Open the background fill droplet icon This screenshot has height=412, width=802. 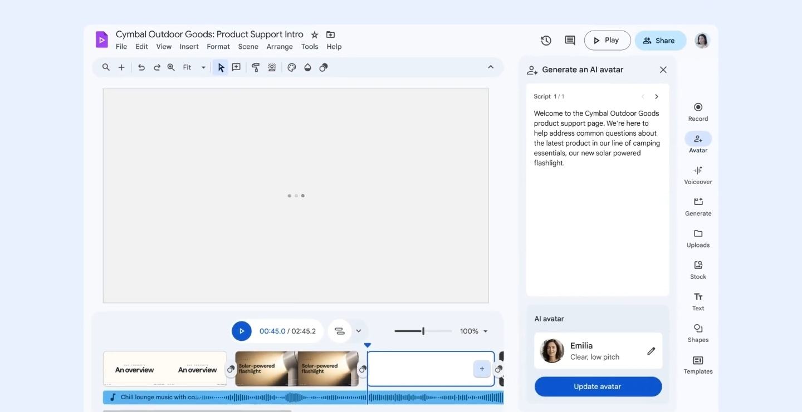[307, 67]
